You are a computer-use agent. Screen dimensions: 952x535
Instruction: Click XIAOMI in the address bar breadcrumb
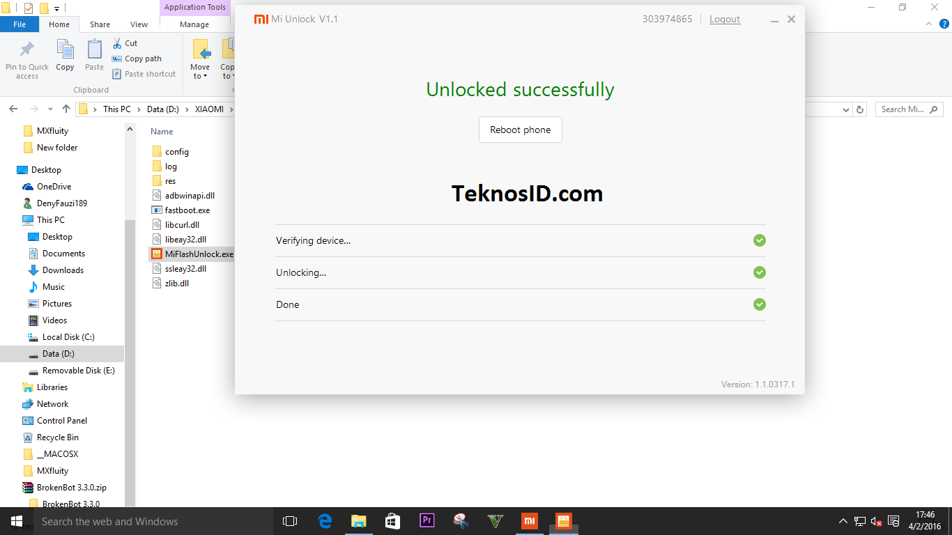[x=210, y=109]
